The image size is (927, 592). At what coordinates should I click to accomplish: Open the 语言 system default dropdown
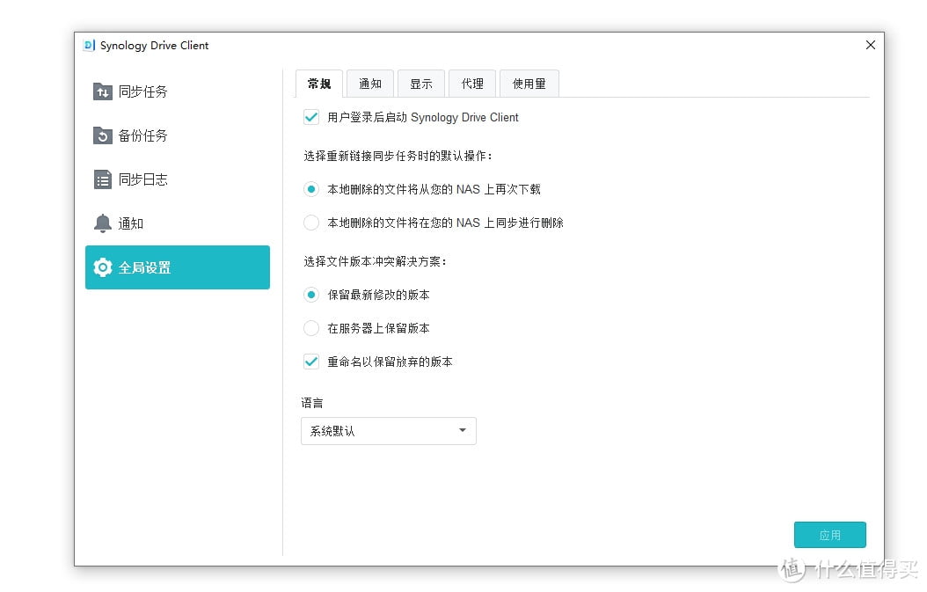pyautogui.click(x=388, y=430)
